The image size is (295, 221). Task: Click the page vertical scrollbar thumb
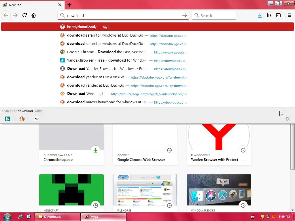(x=293, y=146)
